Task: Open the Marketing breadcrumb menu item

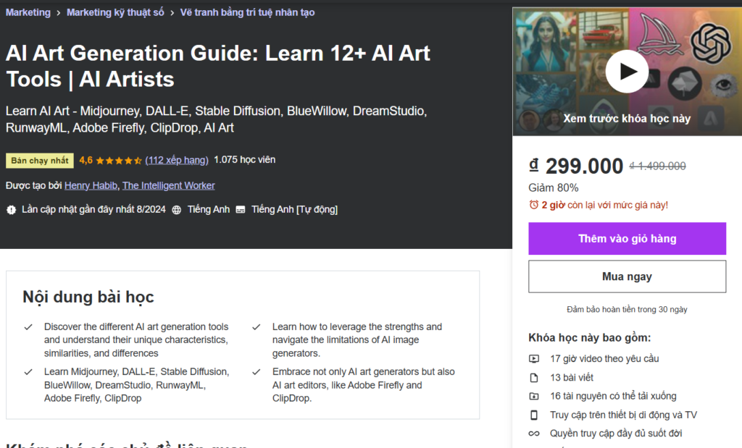Action: (x=28, y=12)
